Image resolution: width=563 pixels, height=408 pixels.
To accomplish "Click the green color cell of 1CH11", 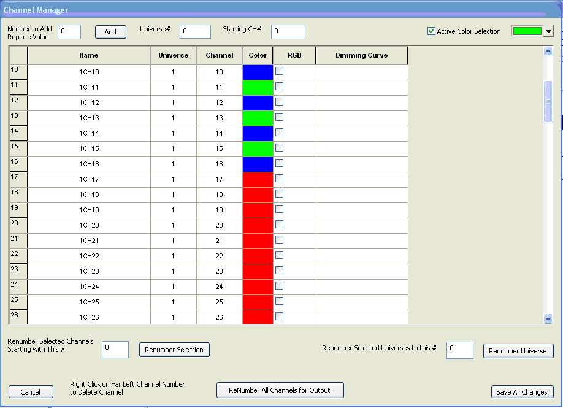I will pyautogui.click(x=258, y=88).
